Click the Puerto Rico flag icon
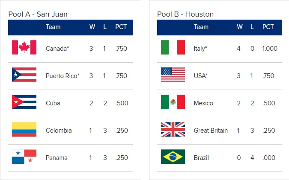289x180 pixels. click(24, 75)
